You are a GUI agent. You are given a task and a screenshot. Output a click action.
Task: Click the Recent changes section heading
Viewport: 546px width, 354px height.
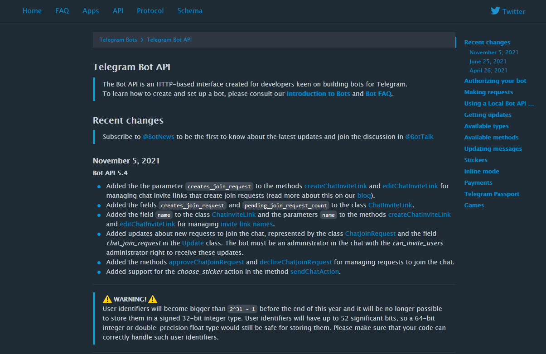coord(128,120)
